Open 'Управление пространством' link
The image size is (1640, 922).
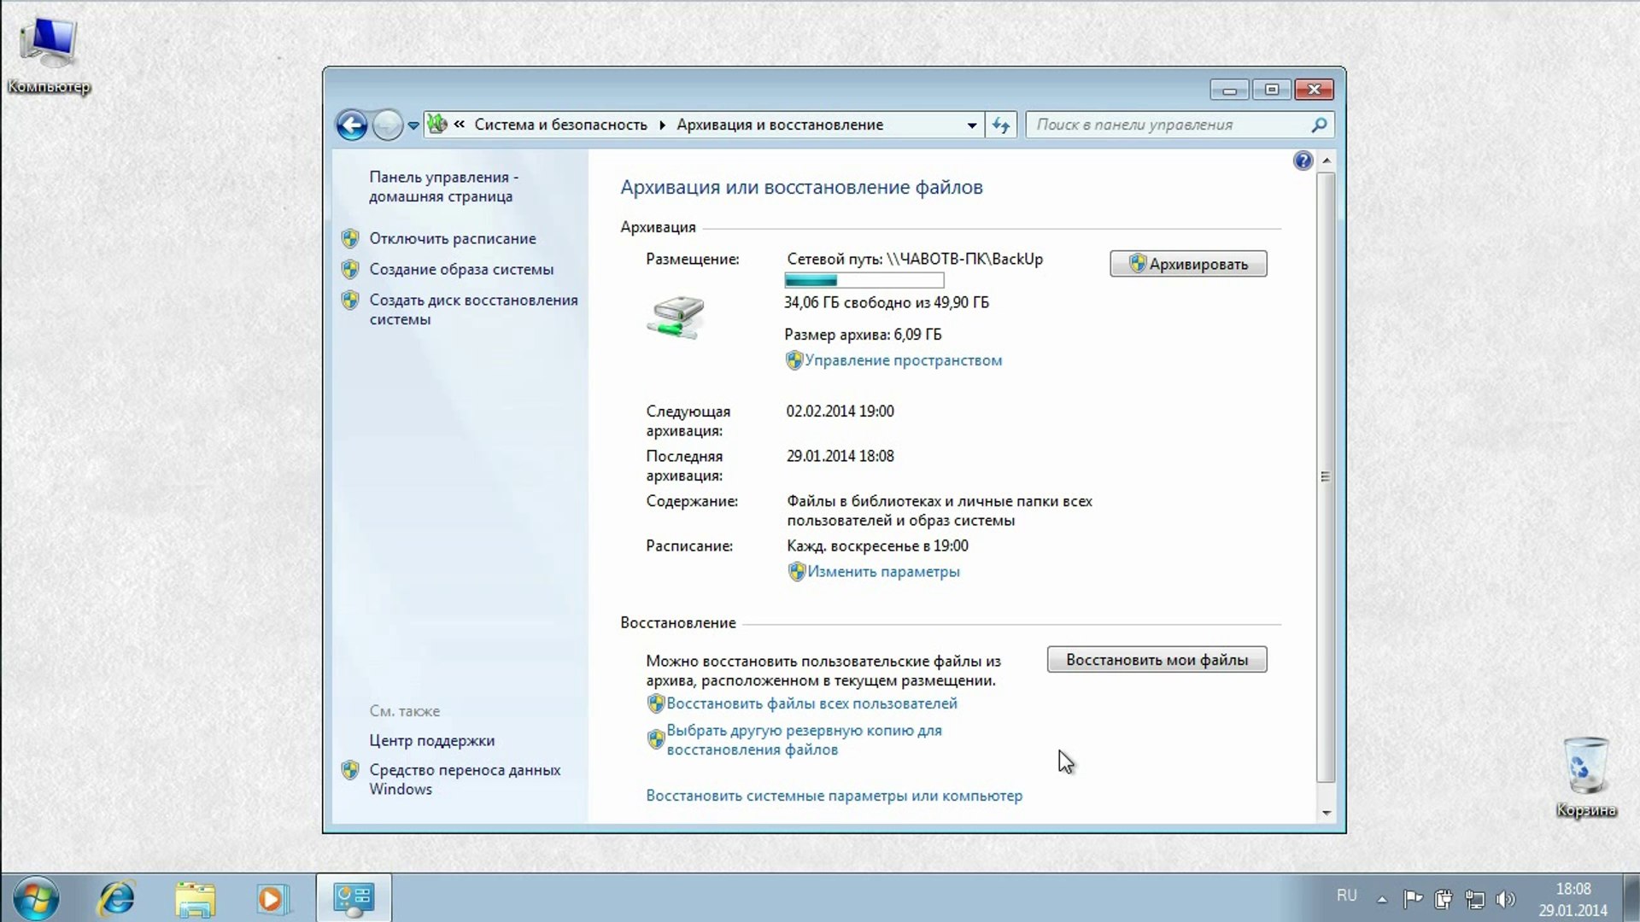[x=903, y=360]
